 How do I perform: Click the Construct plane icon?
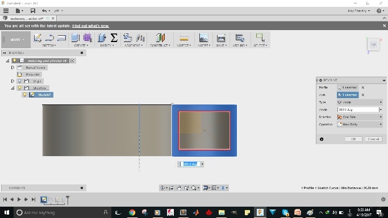click(160, 38)
